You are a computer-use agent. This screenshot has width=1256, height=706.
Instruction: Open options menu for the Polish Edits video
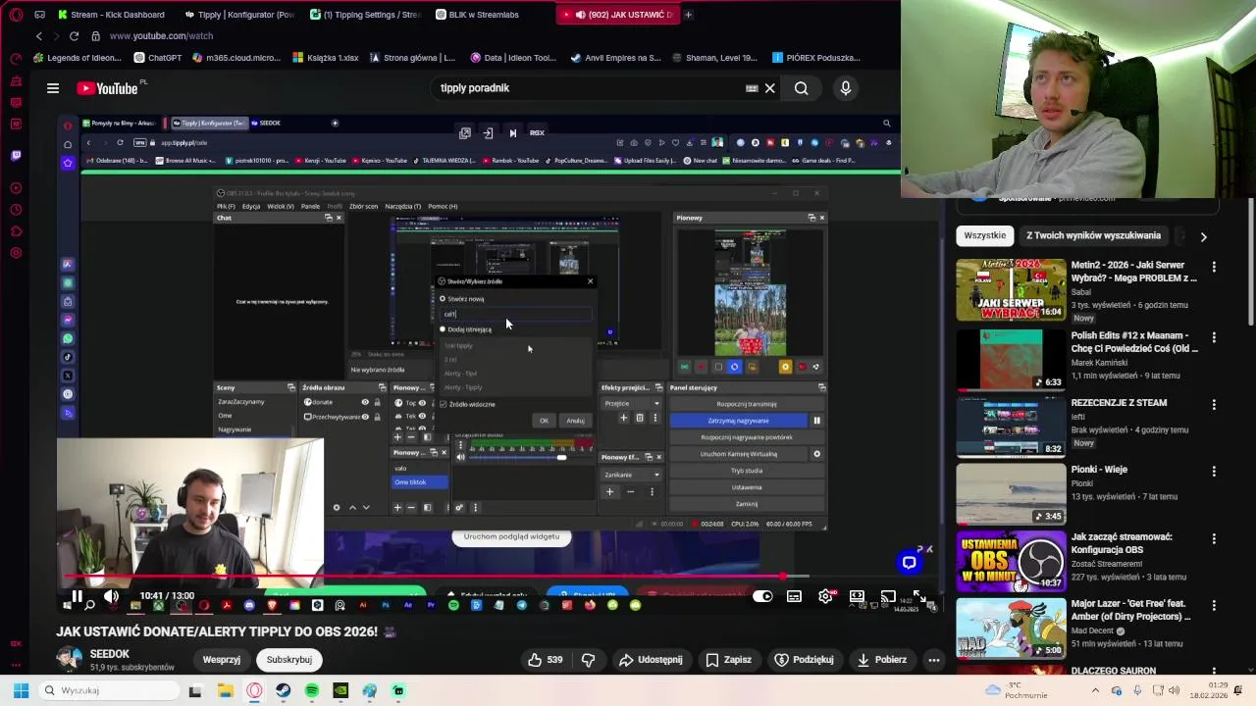coord(1214,337)
